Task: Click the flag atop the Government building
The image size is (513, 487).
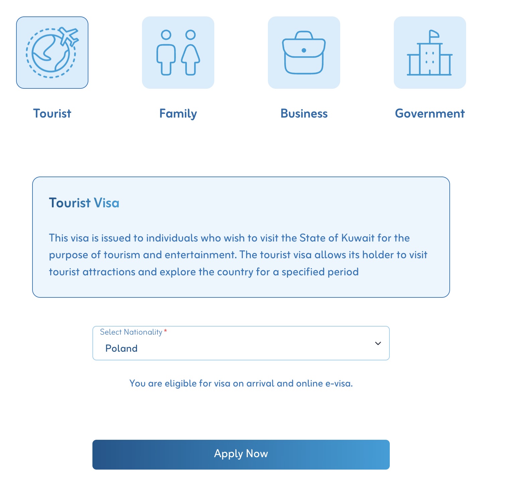Action: pyautogui.click(x=434, y=34)
